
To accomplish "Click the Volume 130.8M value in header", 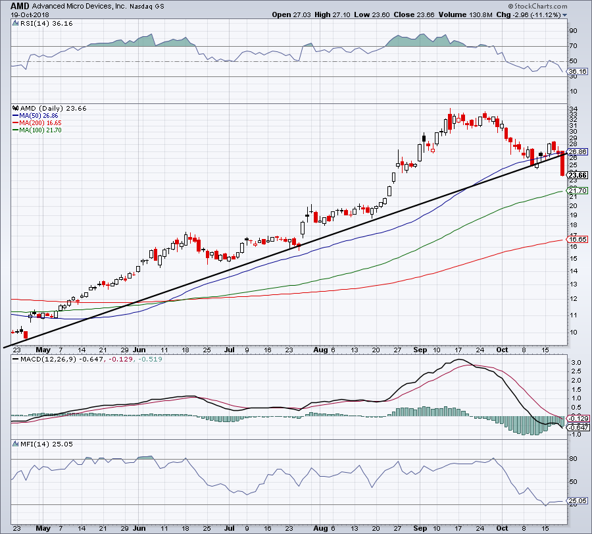I will 466,14.
